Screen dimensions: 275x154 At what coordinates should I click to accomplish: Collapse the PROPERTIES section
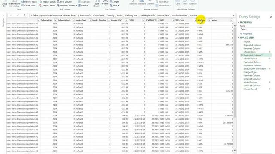point(238,22)
